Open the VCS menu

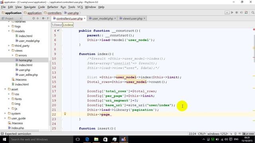(80, 7)
